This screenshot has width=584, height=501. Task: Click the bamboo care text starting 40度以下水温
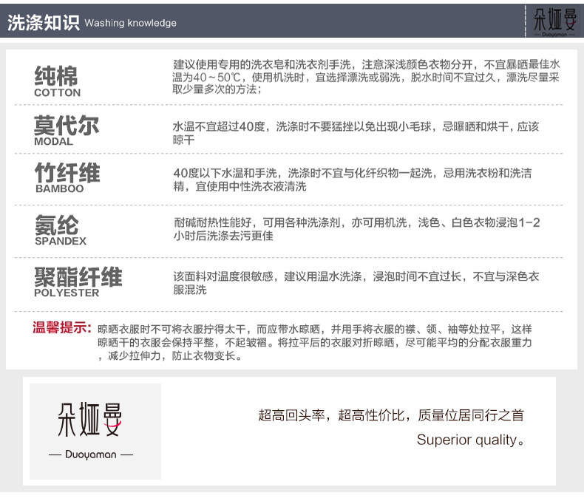353,180
